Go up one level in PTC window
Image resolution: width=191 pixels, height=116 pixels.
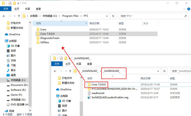click(x=19, y=16)
